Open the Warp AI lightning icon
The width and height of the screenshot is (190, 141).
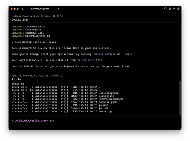tap(169, 8)
